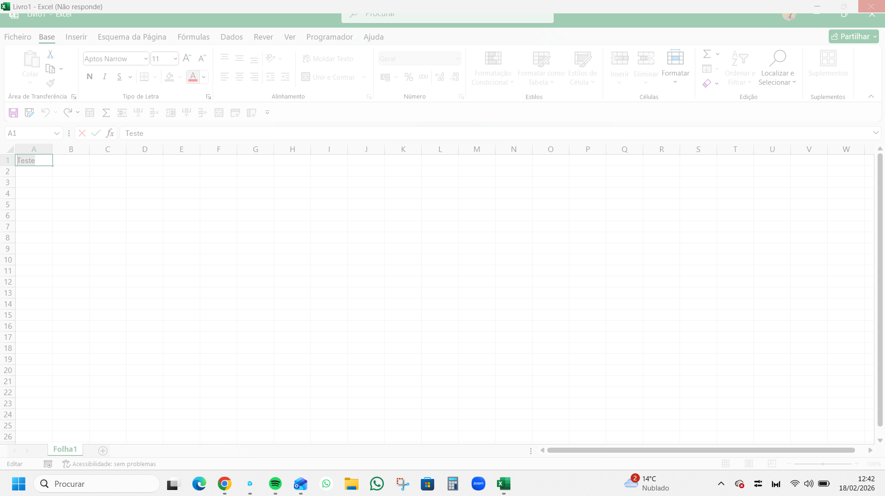Collapse the ribbon with the chevron arrow
The image size is (885, 496).
click(x=871, y=96)
